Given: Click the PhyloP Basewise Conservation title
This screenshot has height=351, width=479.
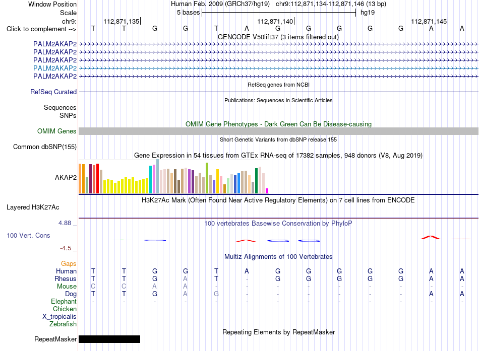Looking at the screenshot, I should pyautogui.click(x=278, y=224).
